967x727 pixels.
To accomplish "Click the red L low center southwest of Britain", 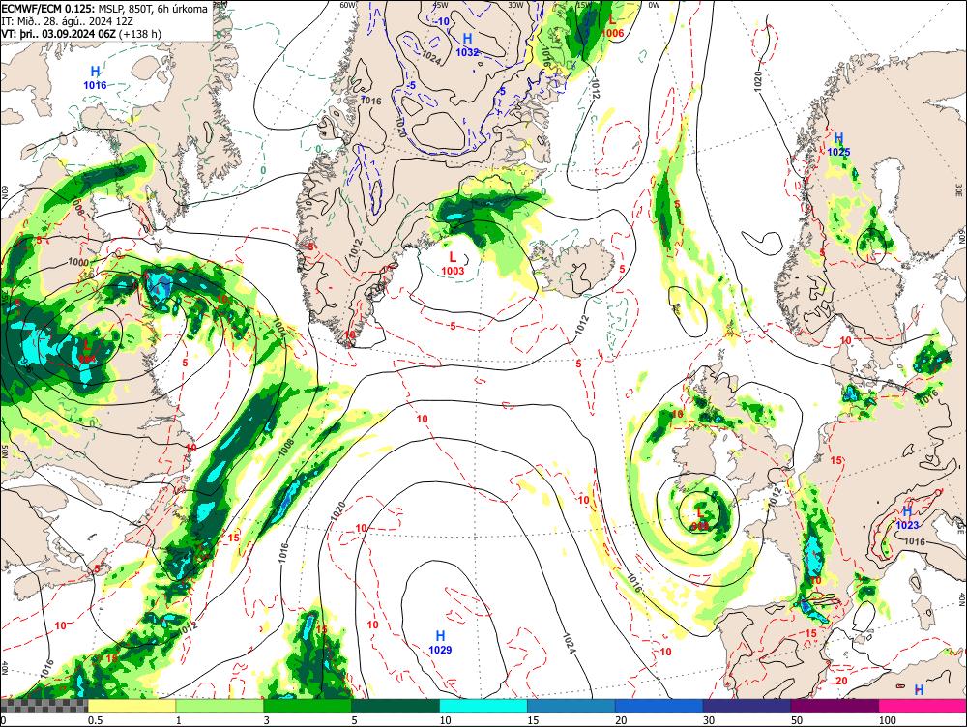I will 699,513.
